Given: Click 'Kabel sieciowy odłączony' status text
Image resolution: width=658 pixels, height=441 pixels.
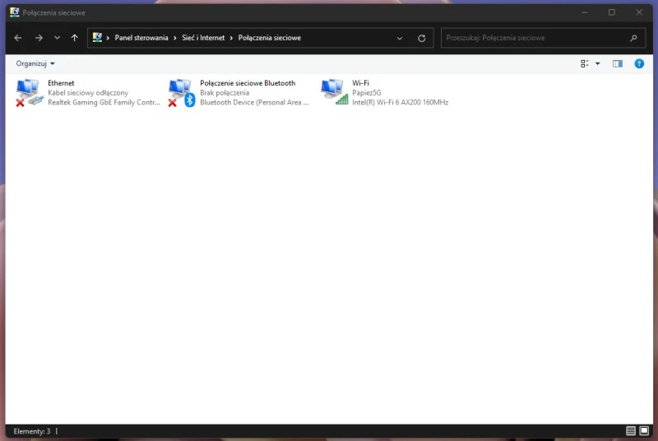Looking at the screenshot, I should click(x=88, y=93).
